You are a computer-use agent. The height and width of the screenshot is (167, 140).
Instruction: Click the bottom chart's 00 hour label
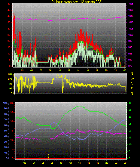coord(125,163)
